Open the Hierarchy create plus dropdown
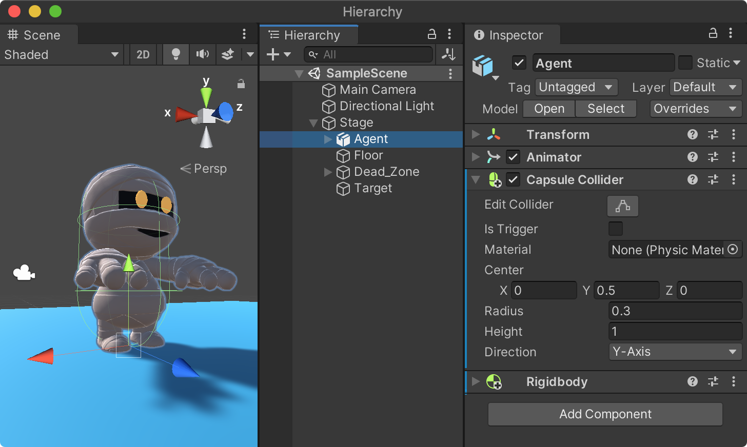747x447 pixels. click(279, 54)
